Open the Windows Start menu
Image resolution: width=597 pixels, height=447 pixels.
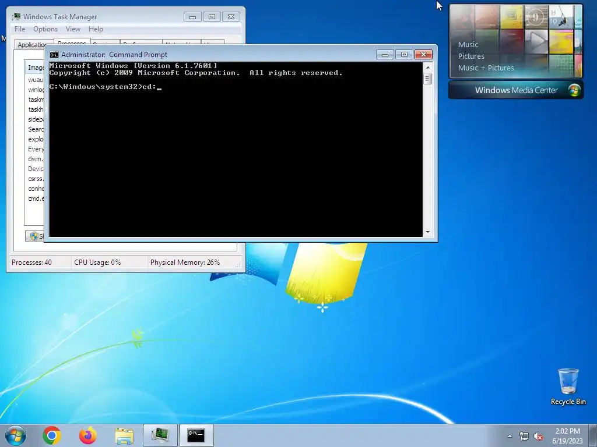pyautogui.click(x=16, y=435)
